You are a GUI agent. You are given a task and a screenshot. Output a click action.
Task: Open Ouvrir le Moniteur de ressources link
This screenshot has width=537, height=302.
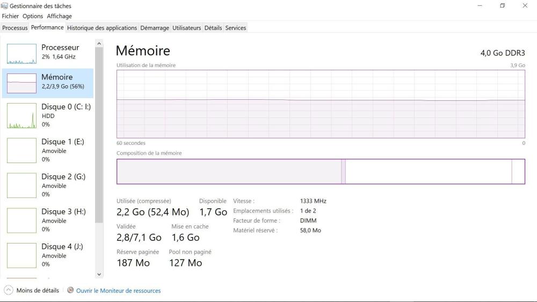tap(118, 291)
